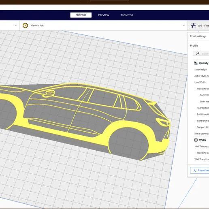Expand the printer selector chevron on the left
Image resolution: width=209 pixels, height=209 pixels.
(x=16, y=25)
